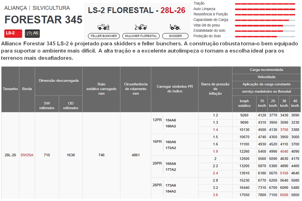Click the Proteção do Solo rating bar

[x=265, y=37]
